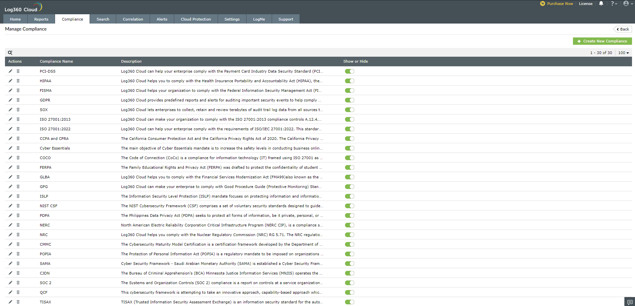Delete the PCI-DSS compliance entry

18,71
